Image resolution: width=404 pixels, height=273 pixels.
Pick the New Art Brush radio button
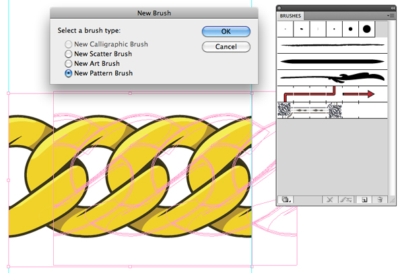[68, 64]
